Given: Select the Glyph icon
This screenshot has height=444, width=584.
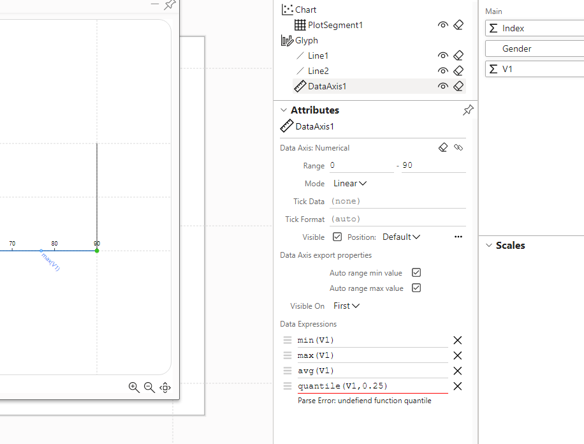Looking at the screenshot, I should 286,40.
